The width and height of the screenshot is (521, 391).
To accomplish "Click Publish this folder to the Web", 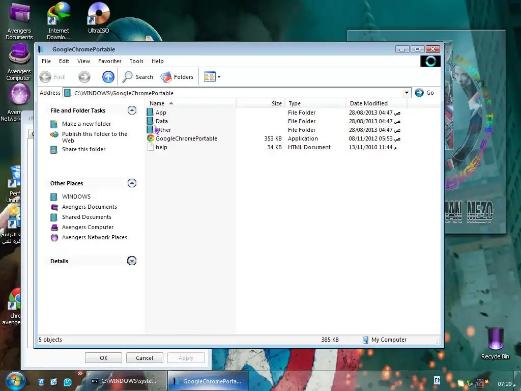I will point(94,137).
